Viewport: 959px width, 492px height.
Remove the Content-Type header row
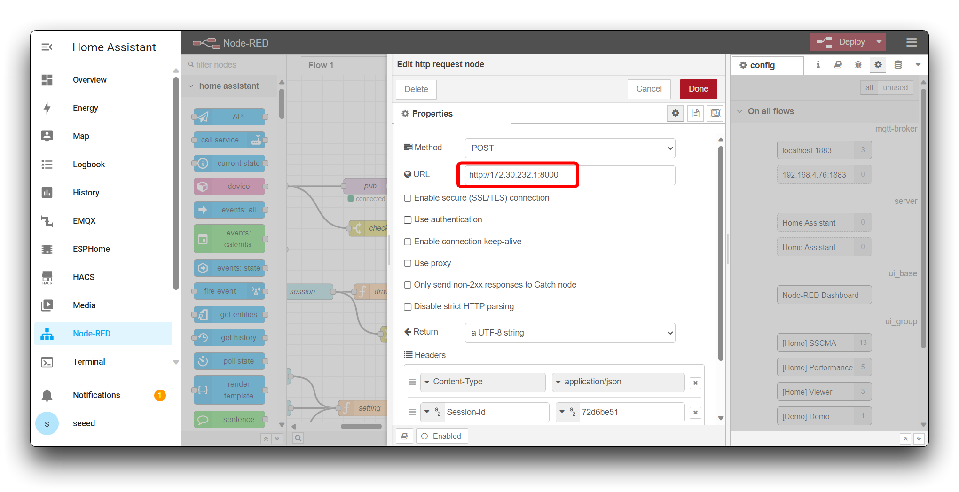pyautogui.click(x=695, y=383)
